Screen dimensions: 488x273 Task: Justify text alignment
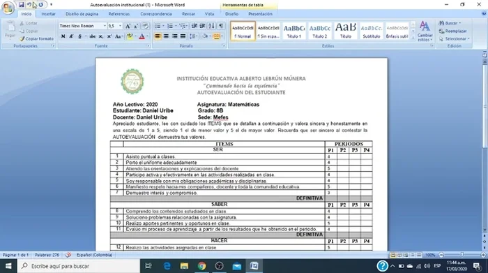tap(183, 36)
